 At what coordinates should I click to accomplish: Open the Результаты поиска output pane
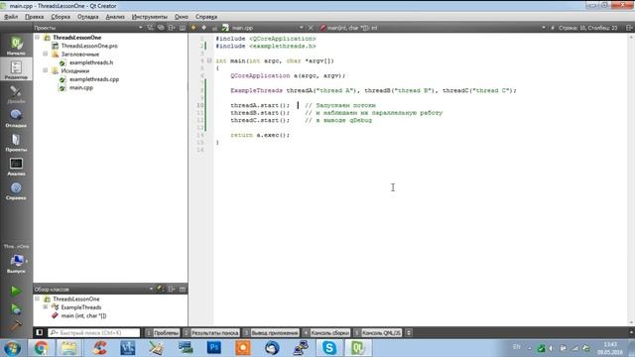[211, 333]
